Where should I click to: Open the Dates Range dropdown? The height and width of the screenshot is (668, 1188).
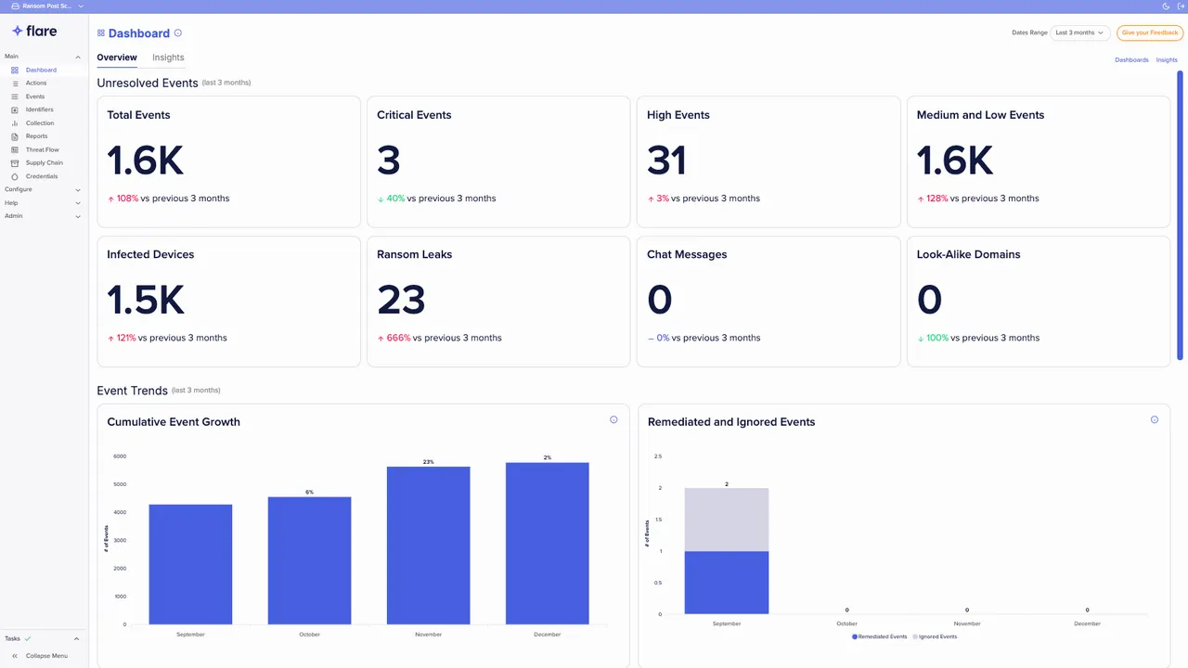click(1080, 32)
